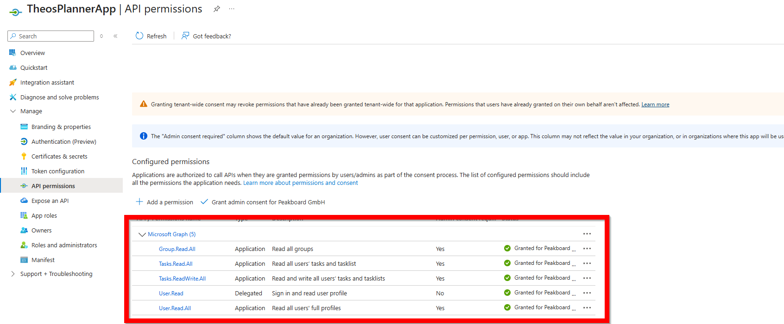Click 'Sign in and read user profile' description

(x=309, y=293)
